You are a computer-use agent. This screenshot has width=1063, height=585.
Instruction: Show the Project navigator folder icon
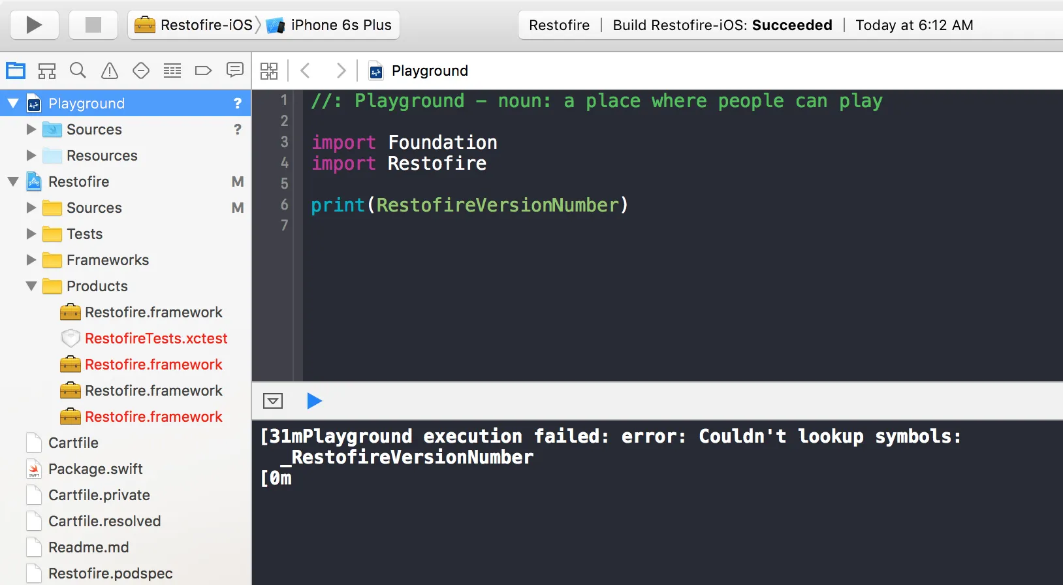click(16, 71)
